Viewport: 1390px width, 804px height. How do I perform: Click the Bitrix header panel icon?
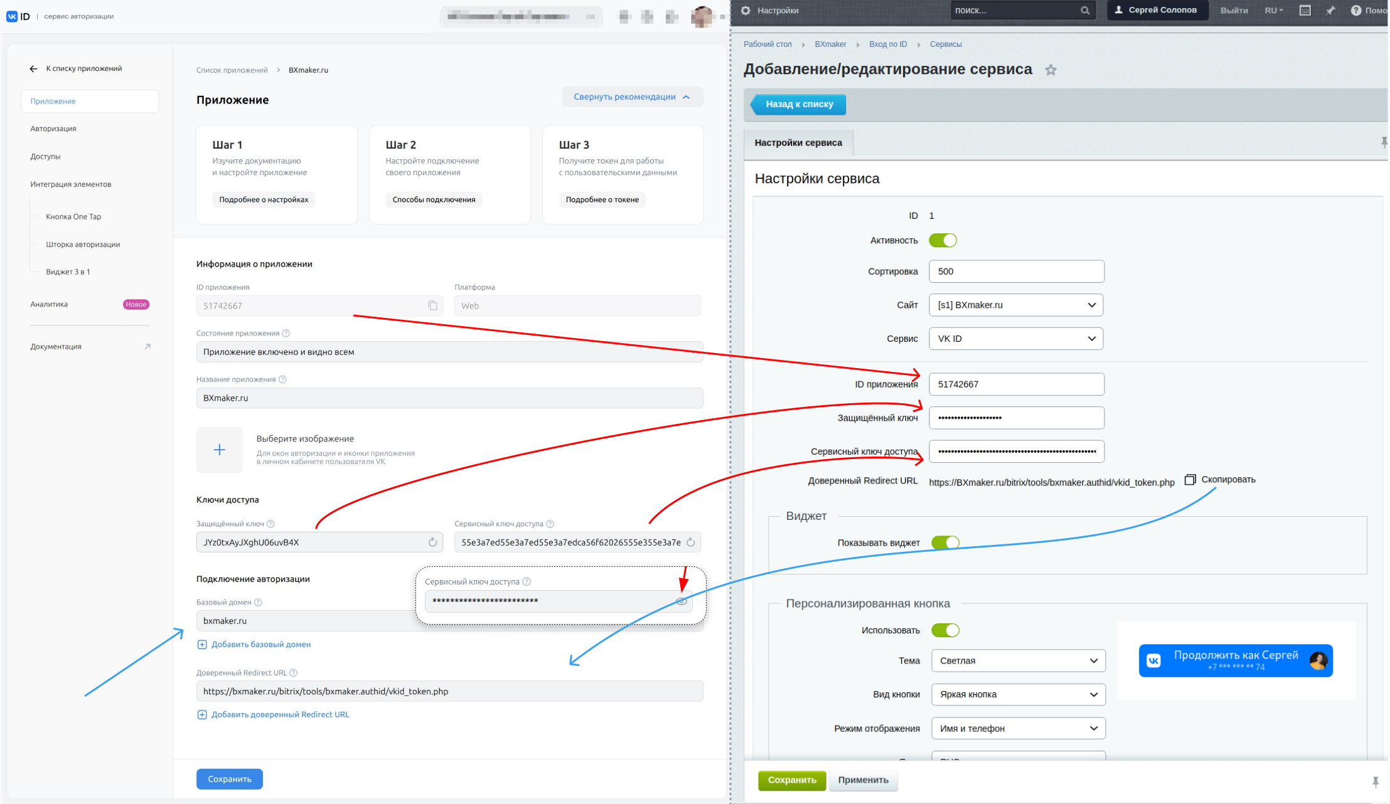pyautogui.click(x=1305, y=10)
